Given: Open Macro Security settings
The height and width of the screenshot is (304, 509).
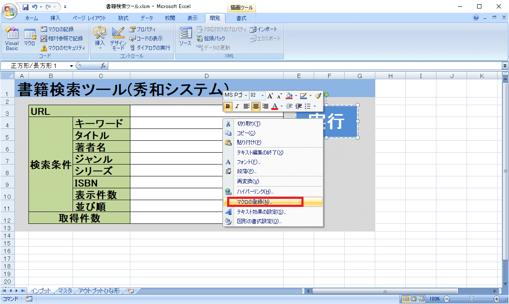Looking at the screenshot, I should coord(63,48).
